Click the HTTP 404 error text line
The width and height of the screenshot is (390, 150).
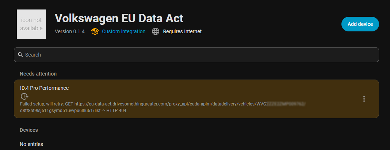click(73, 111)
